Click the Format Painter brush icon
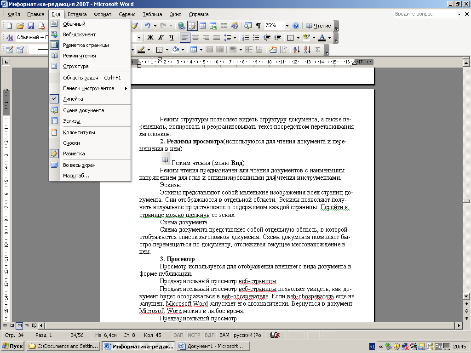The height and width of the screenshot is (353, 471). click(135, 26)
